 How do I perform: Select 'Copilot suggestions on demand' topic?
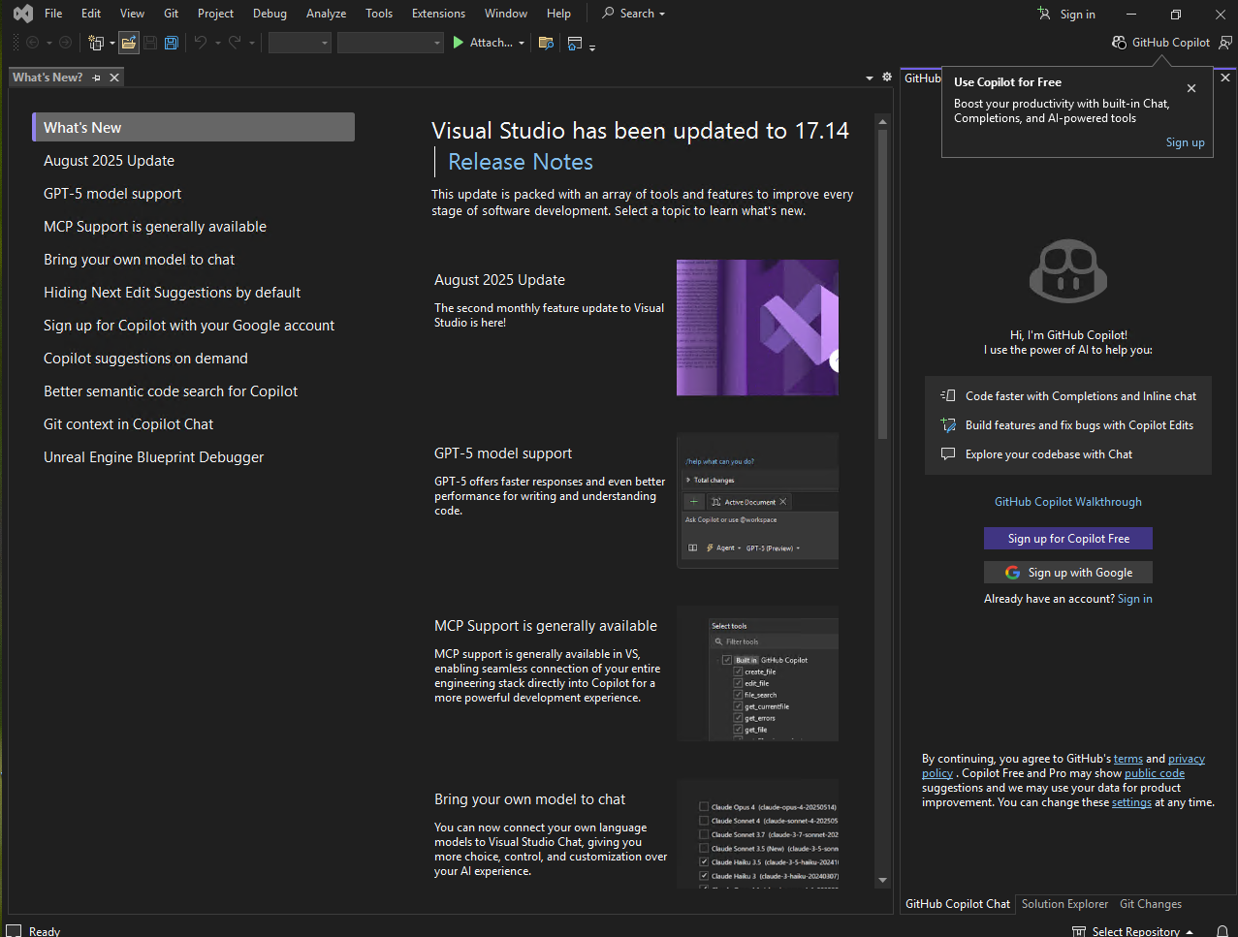tap(145, 359)
